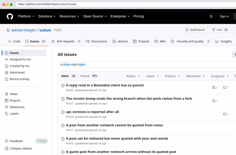This screenshot has width=236, height=155.
Task: Go to the Pricing page
Action: 138,16
